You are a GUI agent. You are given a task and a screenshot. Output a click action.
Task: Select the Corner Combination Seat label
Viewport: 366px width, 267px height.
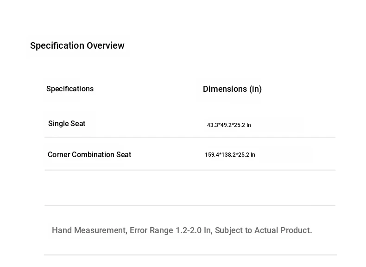pos(89,154)
